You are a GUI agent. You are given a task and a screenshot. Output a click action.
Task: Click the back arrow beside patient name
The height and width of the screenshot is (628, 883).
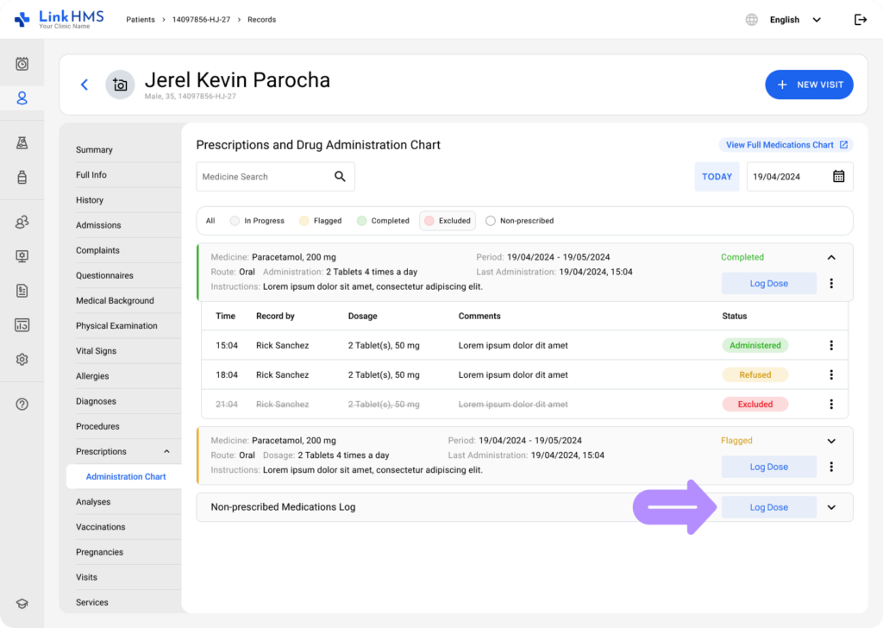(85, 85)
